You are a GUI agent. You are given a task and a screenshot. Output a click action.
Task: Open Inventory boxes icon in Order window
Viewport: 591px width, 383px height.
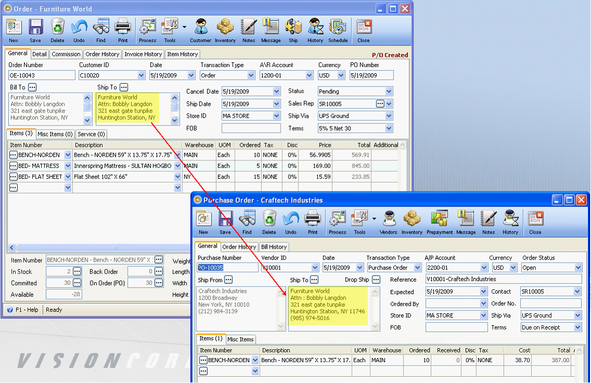(x=225, y=31)
